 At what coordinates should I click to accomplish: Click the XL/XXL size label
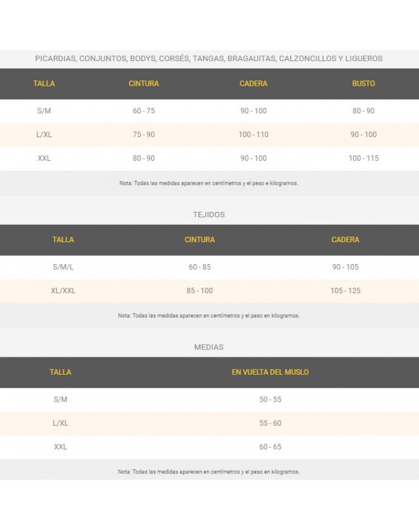(63, 290)
